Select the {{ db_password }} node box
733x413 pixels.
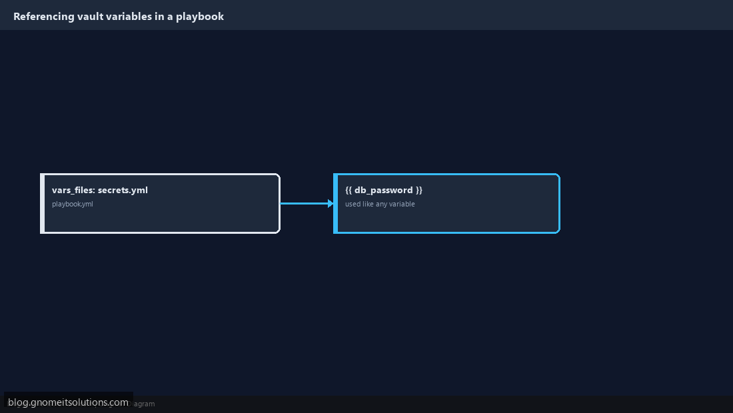pos(446,203)
